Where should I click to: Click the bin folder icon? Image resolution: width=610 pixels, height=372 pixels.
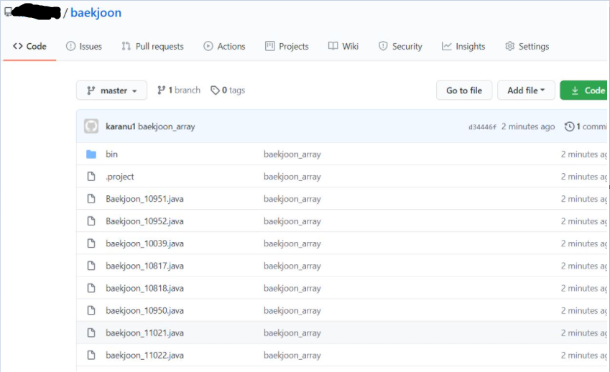pyautogui.click(x=91, y=154)
